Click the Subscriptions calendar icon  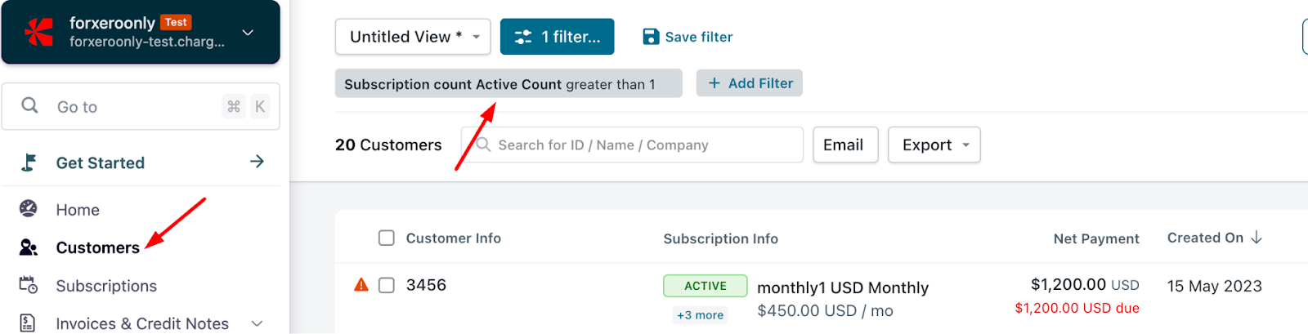click(29, 285)
